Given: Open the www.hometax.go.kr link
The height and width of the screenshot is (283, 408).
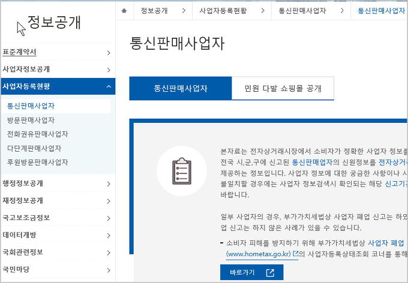Looking at the screenshot, I should pyautogui.click(x=258, y=254).
